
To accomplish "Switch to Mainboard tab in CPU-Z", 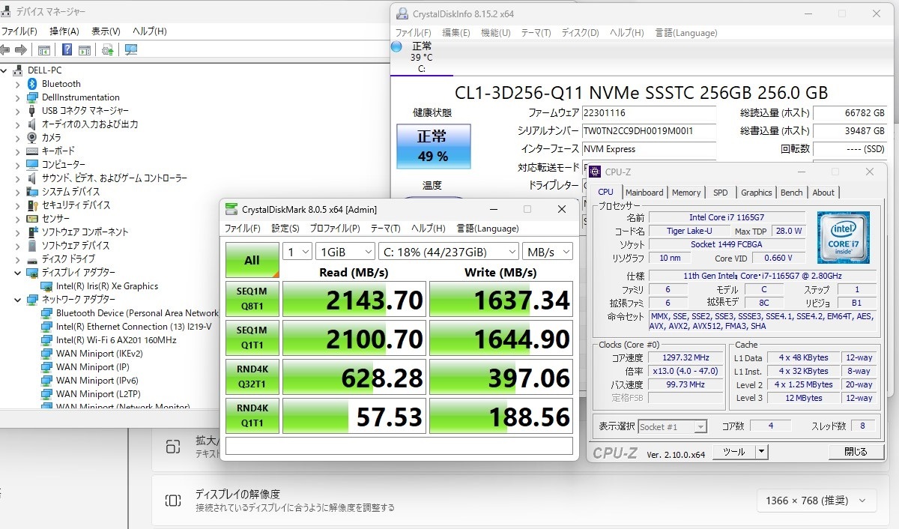I will 644,193.
